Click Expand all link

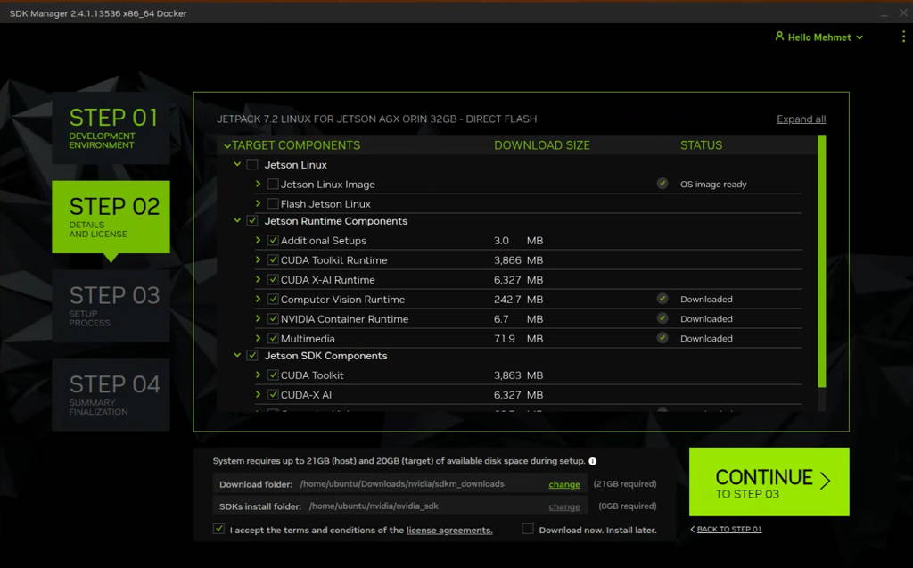(801, 119)
